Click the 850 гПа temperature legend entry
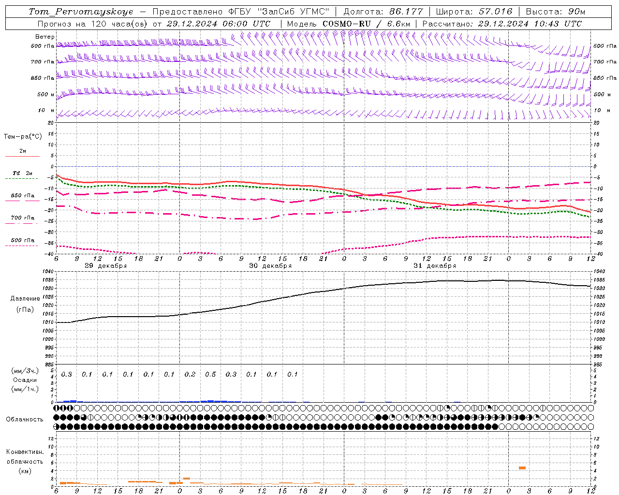The height and width of the screenshot is (495, 619). point(23,196)
